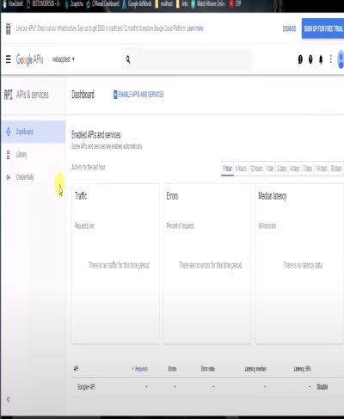Image resolution: width=344 pixels, height=419 pixels.
Task: Select the 4 days time range
Action: pos(295,169)
